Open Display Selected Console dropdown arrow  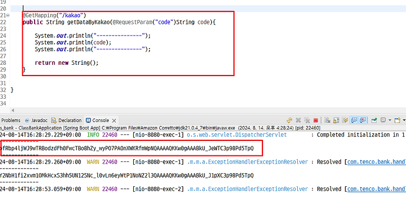click(390, 120)
